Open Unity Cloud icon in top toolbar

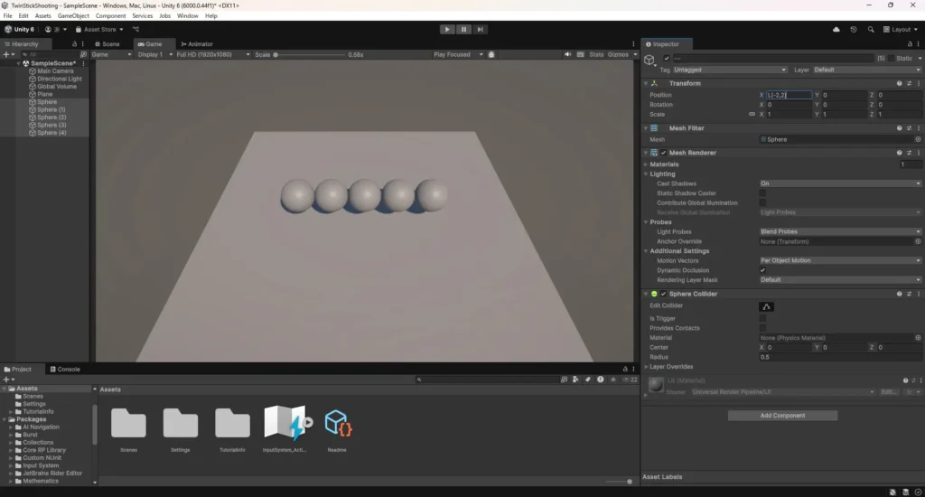pos(836,29)
